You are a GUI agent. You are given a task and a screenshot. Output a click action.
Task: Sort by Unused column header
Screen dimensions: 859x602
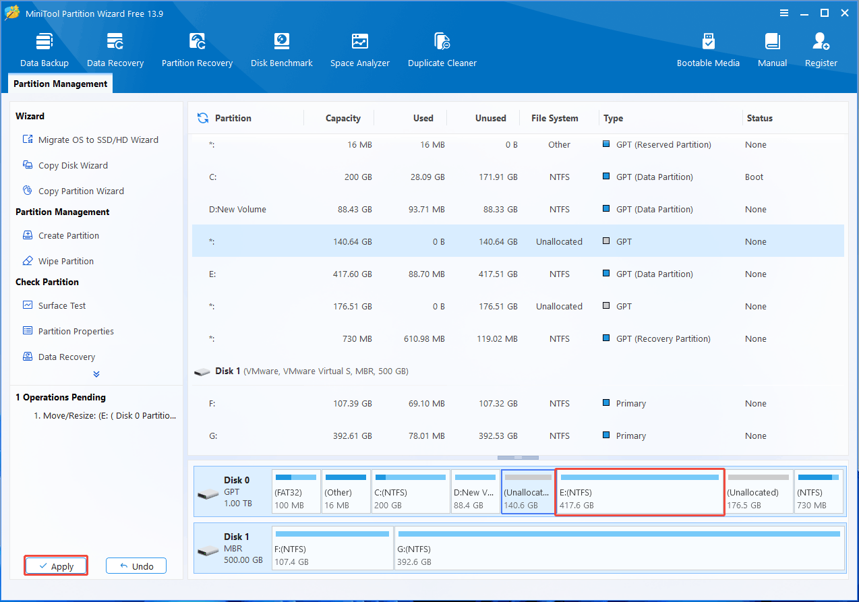(x=491, y=118)
